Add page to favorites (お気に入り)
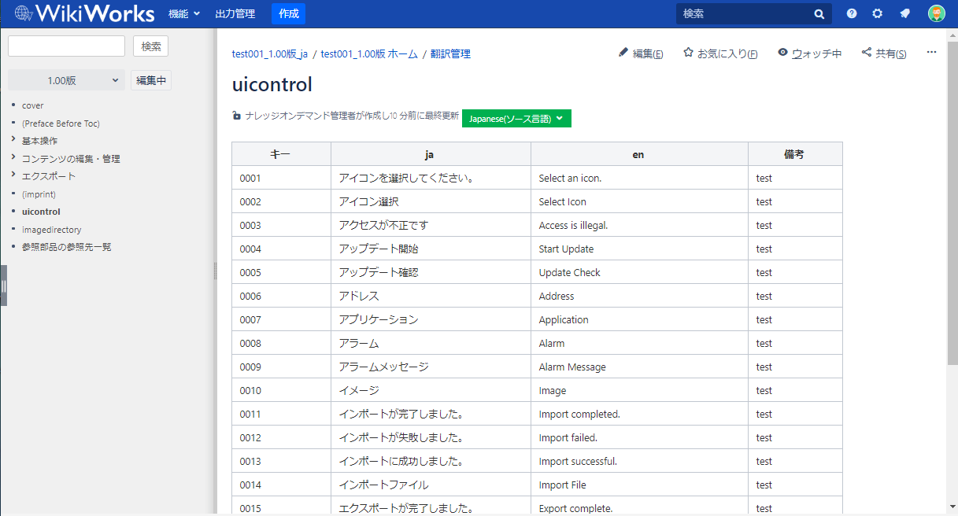958x516 pixels. pyautogui.click(x=719, y=53)
